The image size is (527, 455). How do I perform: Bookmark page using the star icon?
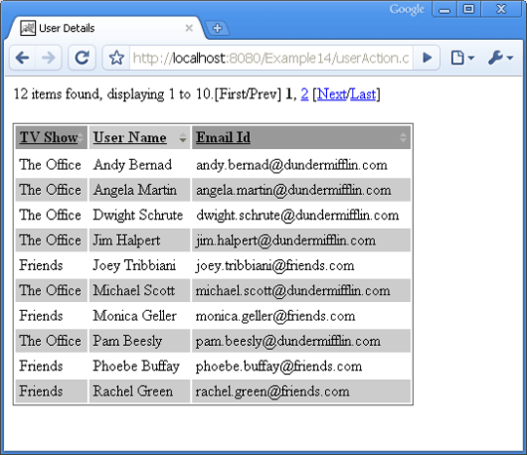coord(117,58)
